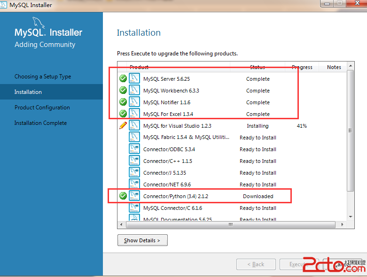Select MySQL for Visual Studio 1.2.3 name
Screen dimensions: 367x277
pyautogui.click(x=177, y=126)
